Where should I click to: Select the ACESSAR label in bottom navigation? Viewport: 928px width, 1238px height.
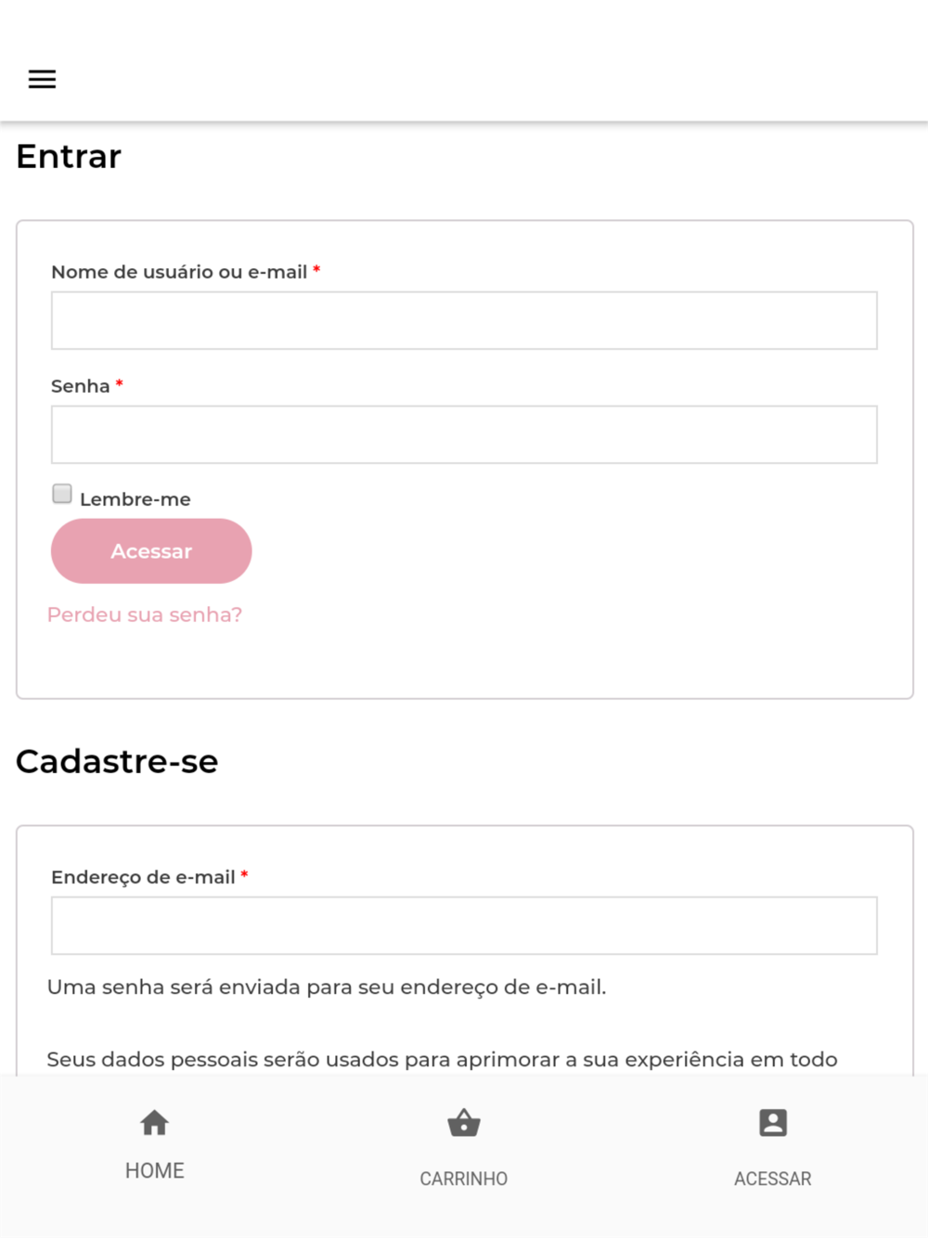[773, 1179]
